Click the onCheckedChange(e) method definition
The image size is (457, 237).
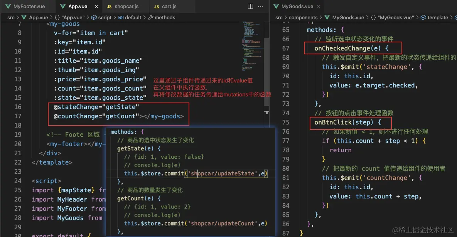[351, 48]
